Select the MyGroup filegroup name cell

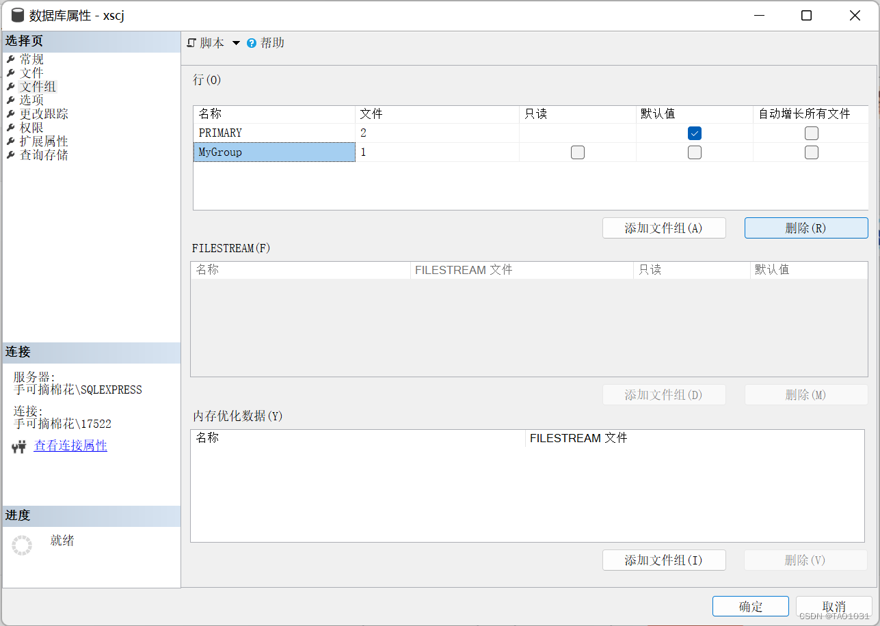(274, 152)
